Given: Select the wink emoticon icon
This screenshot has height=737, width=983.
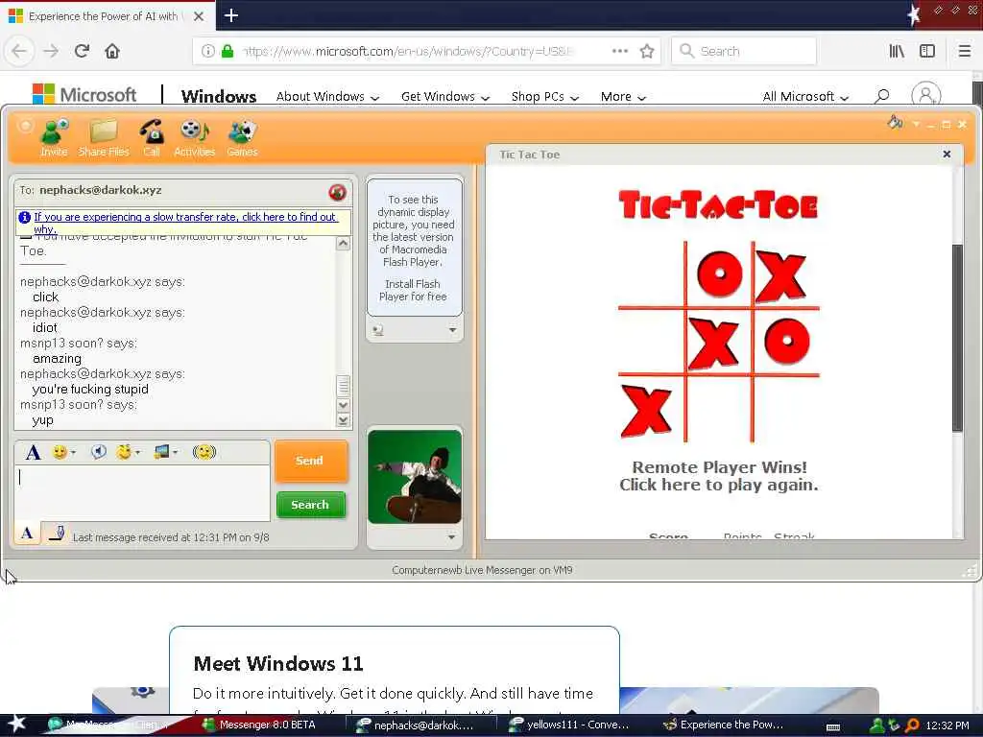Looking at the screenshot, I should pos(124,452).
